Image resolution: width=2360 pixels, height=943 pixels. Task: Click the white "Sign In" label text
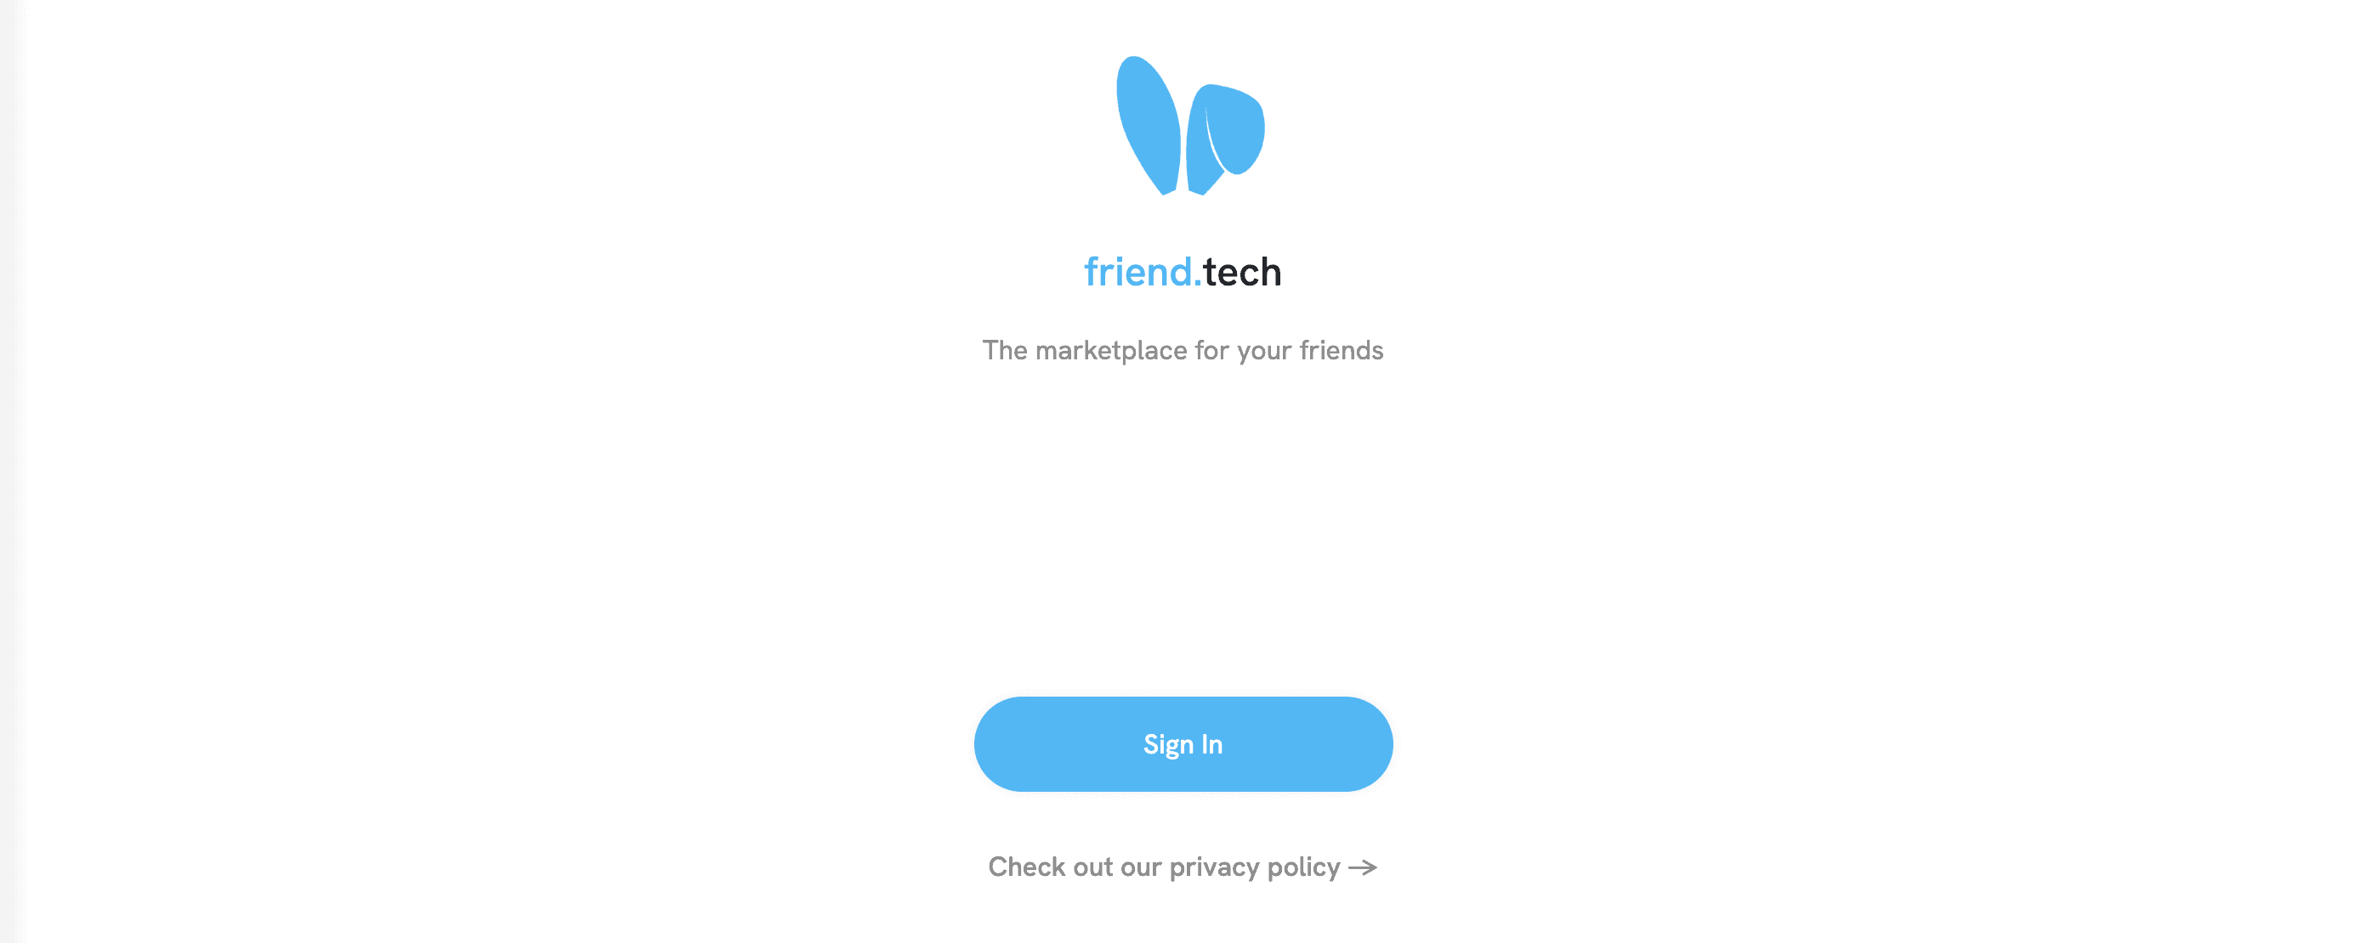(x=1183, y=744)
